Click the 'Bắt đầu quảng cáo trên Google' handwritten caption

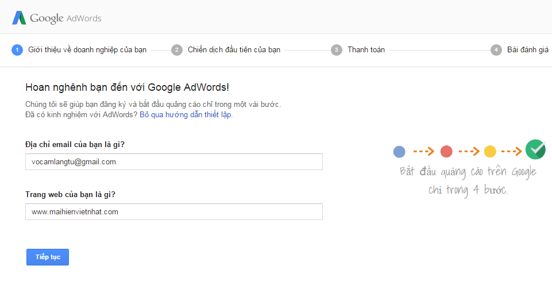click(x=468, y=172)
